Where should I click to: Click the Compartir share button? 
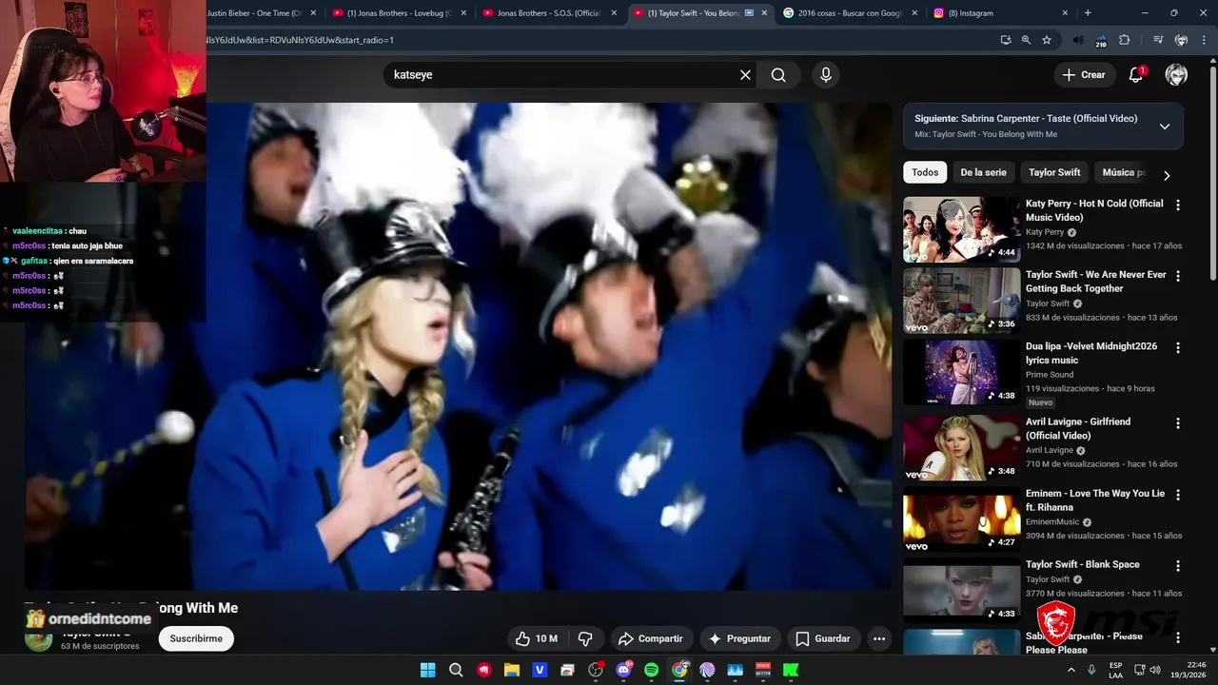click(x=650, y=638)
